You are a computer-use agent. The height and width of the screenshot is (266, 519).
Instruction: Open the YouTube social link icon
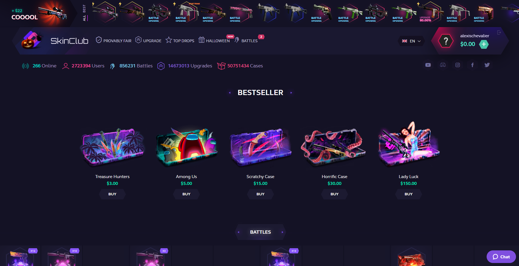(428, 65)
